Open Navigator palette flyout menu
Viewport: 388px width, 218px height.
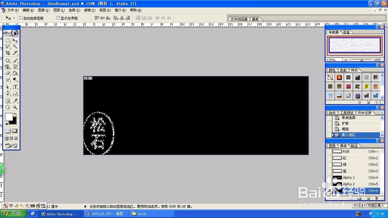pos(381,32)
